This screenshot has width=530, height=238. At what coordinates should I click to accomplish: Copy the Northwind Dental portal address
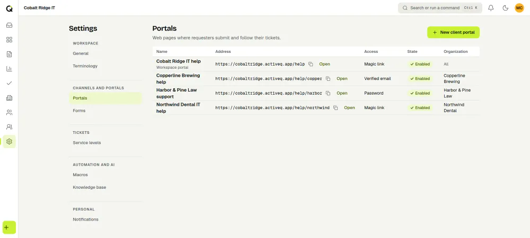335,108
